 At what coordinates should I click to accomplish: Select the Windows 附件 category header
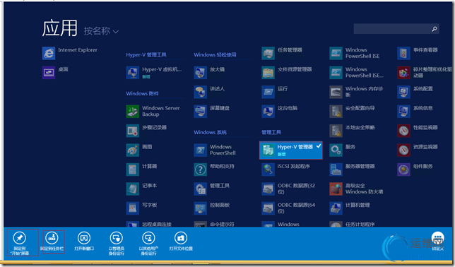click(142, 93)
